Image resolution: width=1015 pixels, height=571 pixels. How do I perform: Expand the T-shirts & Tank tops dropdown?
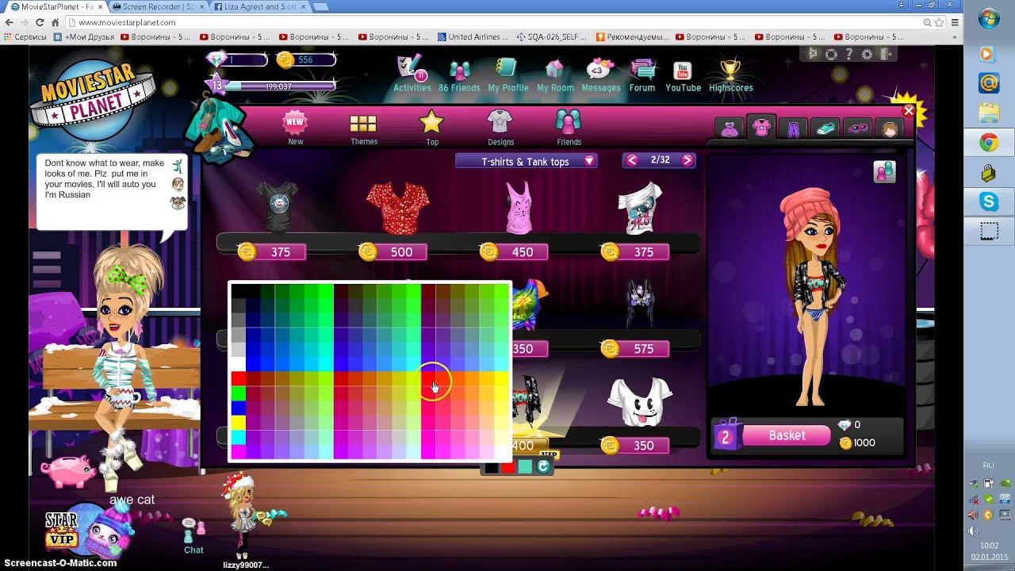(x=526, y=161)
